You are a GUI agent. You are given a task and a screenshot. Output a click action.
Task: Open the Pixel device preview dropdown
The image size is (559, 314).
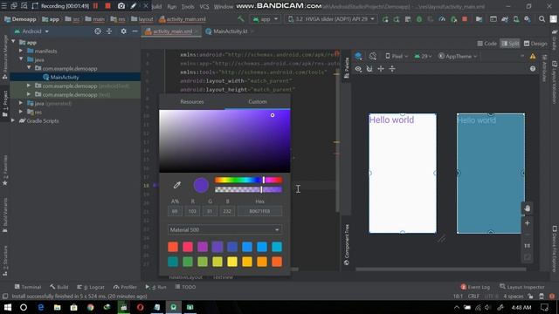tap(397, 56)
